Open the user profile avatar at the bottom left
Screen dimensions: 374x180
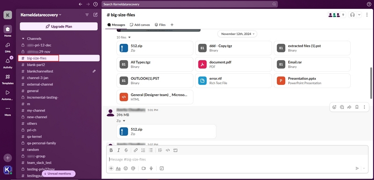click(7, 170)
